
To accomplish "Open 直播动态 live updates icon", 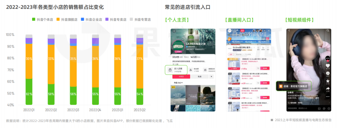I will (x=205, y=70).
